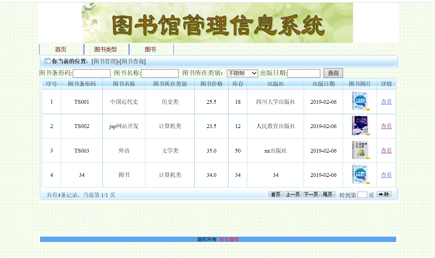The image size is (435, 258).
Task: Jump to 尾页 last page
Action: (328, 194)
